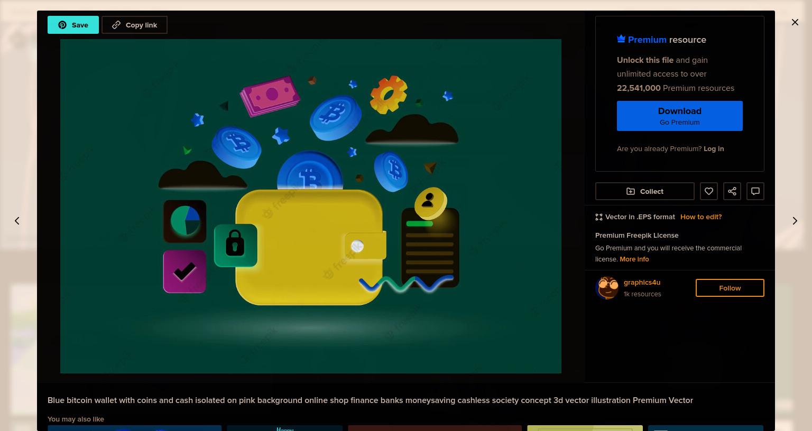
Task: Copy link to this resource
Action: (134, 25)
